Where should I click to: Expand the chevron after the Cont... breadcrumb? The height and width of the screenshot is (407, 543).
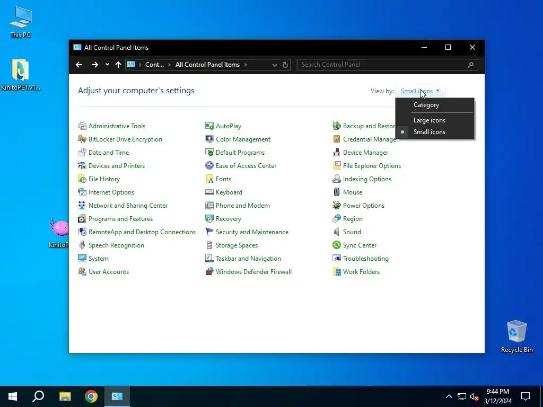[x=169, y=65]
